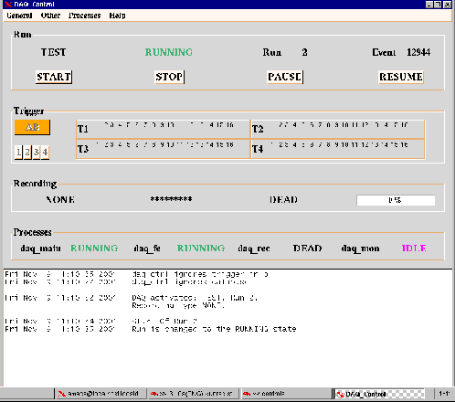Viewport: 455px width, 402px height.
Task: Click the daq_rec process label
Action: click(x=254, y=249)
